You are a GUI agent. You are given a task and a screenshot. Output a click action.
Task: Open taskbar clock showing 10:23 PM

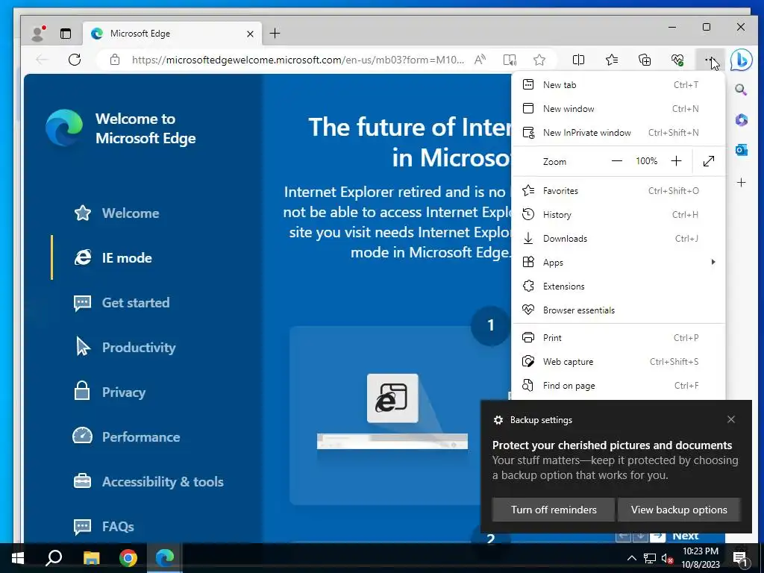coord(700,558)
